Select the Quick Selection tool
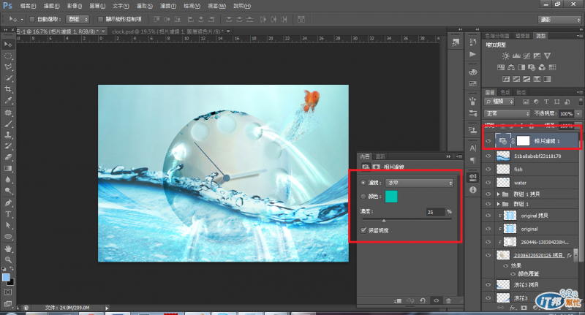585x315 pixels. coord(8,78)
